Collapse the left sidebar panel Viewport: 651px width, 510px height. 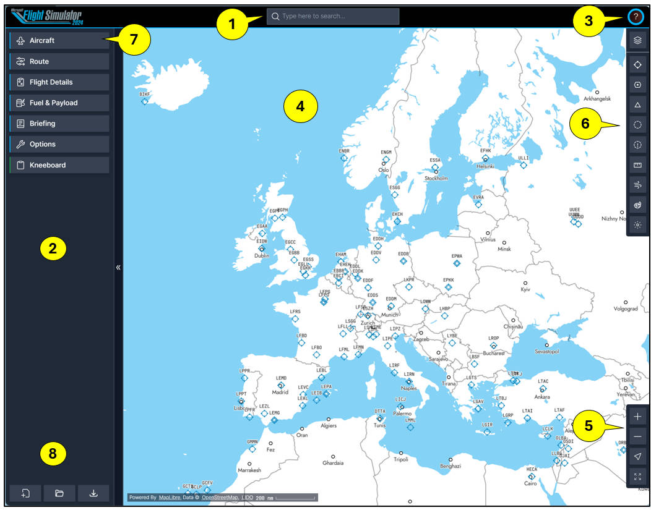(x=118, y=266)
